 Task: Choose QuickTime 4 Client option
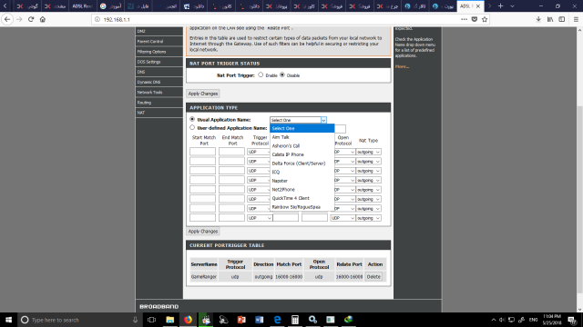click(x=302, y=198)
